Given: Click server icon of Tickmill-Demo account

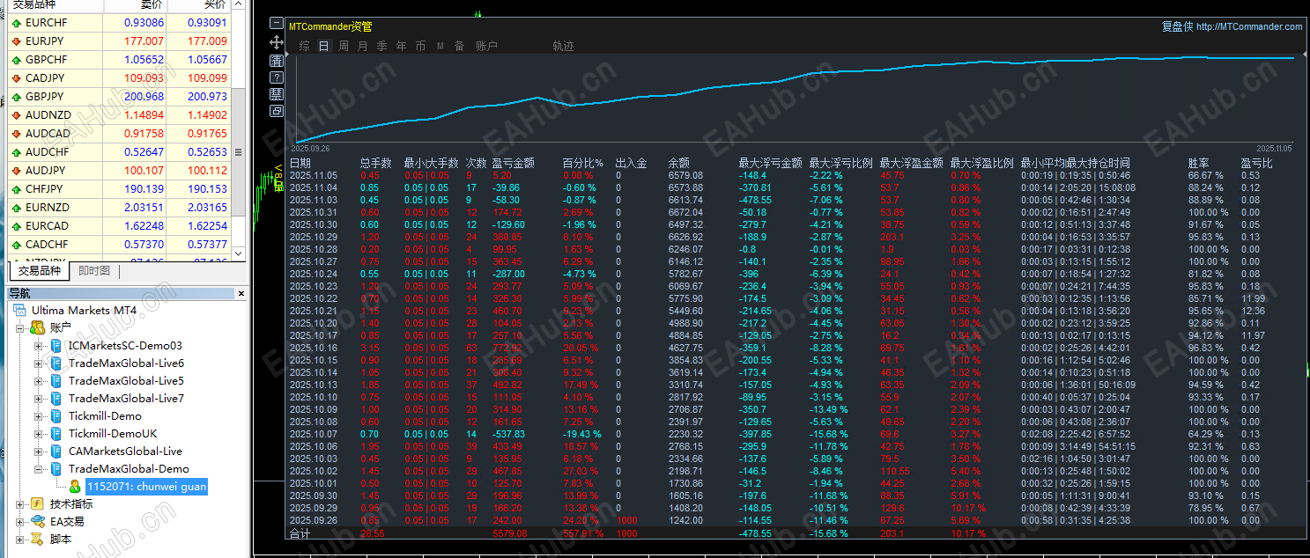Looking at the screenshot, I should [x=56, y=416].
